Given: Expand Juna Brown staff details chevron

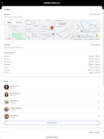Looking at the screenshot, I should tap(99, 116).
